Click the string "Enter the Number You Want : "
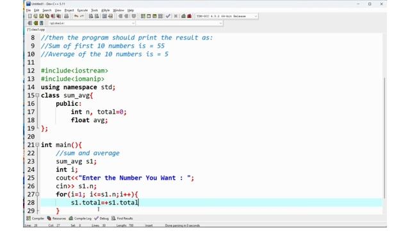This screenshot has width=410, height=231. click(x=135, y=178)
